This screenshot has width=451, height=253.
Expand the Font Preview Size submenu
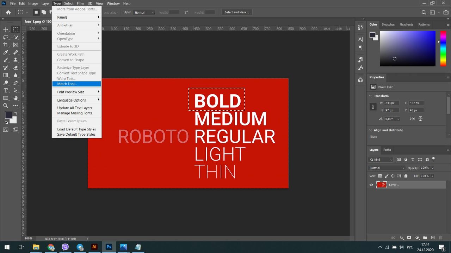pos(77,92)
